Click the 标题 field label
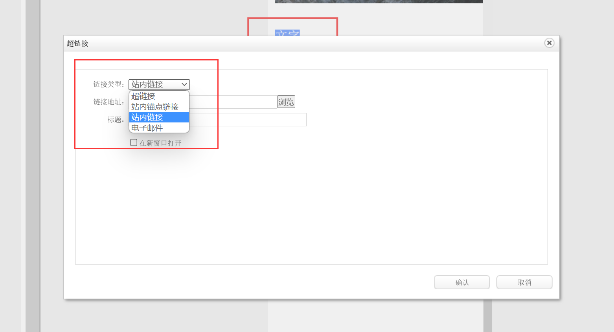Viewport: 614px width, 332px height. click(x=116, y=120)
